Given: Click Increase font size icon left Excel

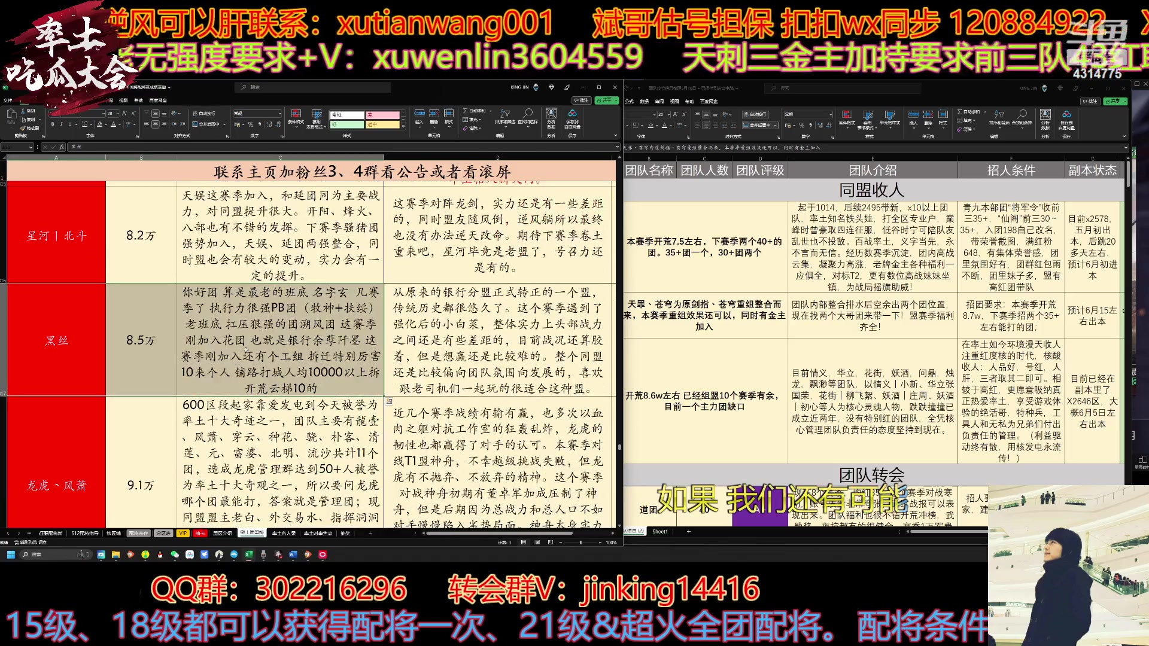Looking at the screenshot, I should (x=124, y=113).
